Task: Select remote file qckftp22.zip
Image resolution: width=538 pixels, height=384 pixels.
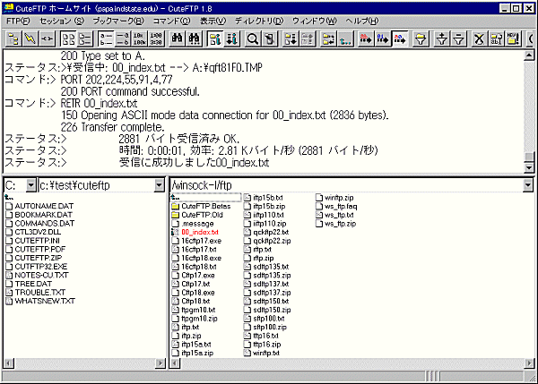Action: click(267, 241)
